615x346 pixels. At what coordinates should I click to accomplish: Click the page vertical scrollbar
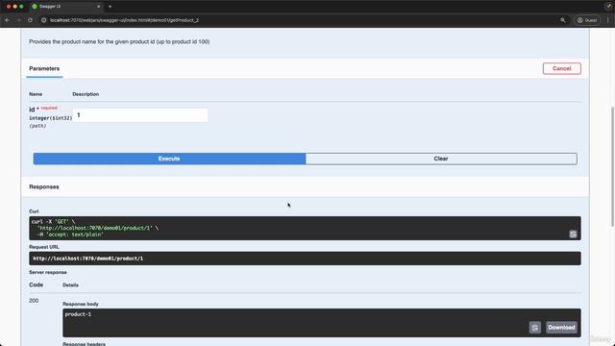tap(612, 166)
